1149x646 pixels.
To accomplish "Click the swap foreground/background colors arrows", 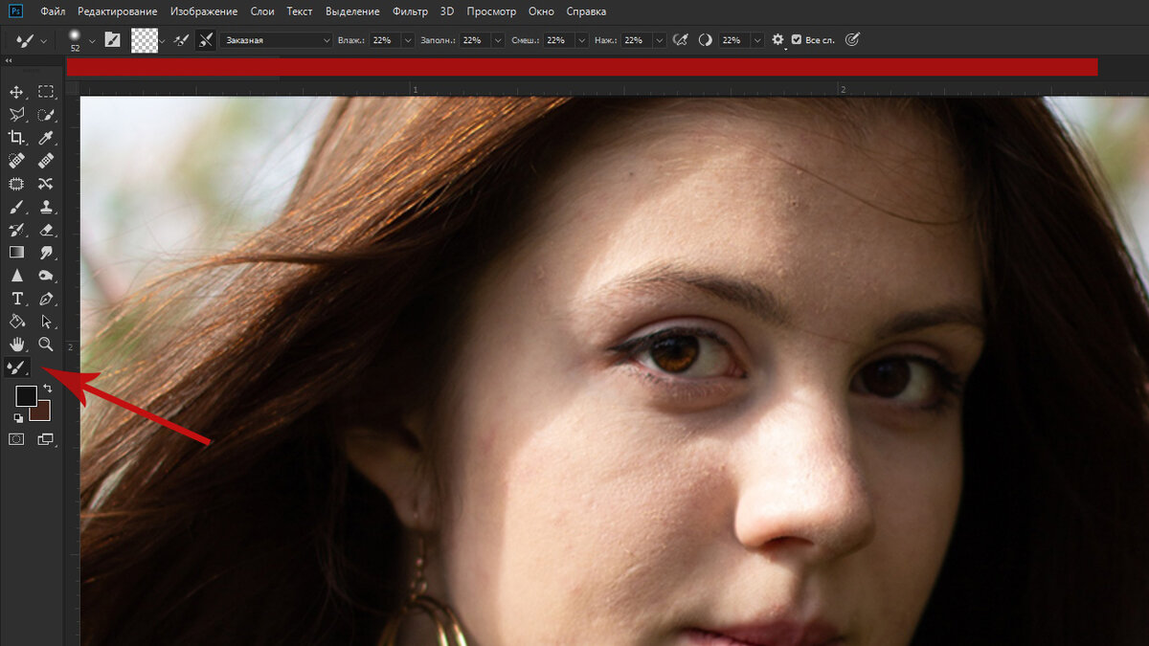I will [48, 389].
